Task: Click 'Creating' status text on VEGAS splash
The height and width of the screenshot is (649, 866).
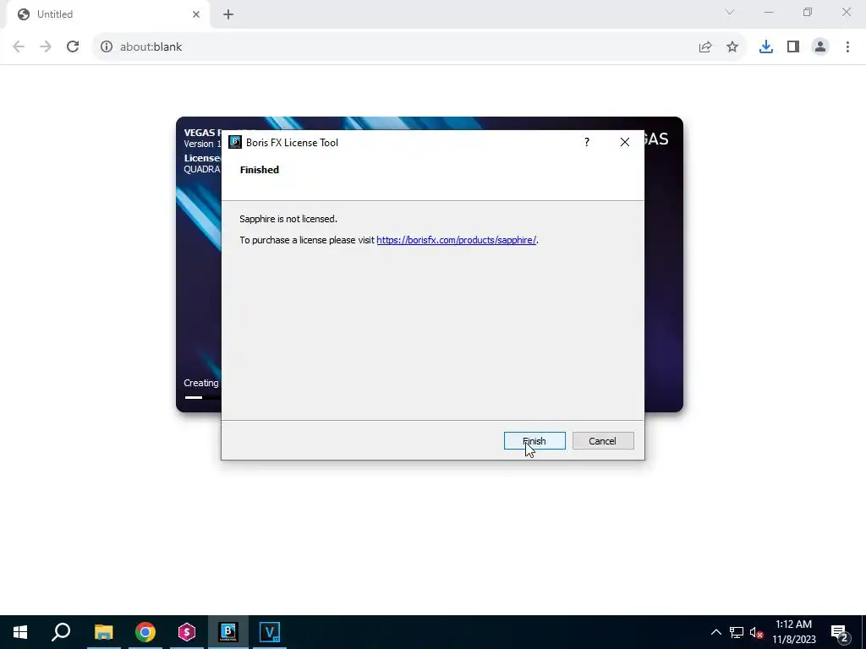Action: pos(201,383)
